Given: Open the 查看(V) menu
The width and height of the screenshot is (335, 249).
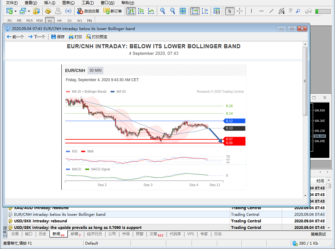Looking at the screenshot, I should point(31,3).
